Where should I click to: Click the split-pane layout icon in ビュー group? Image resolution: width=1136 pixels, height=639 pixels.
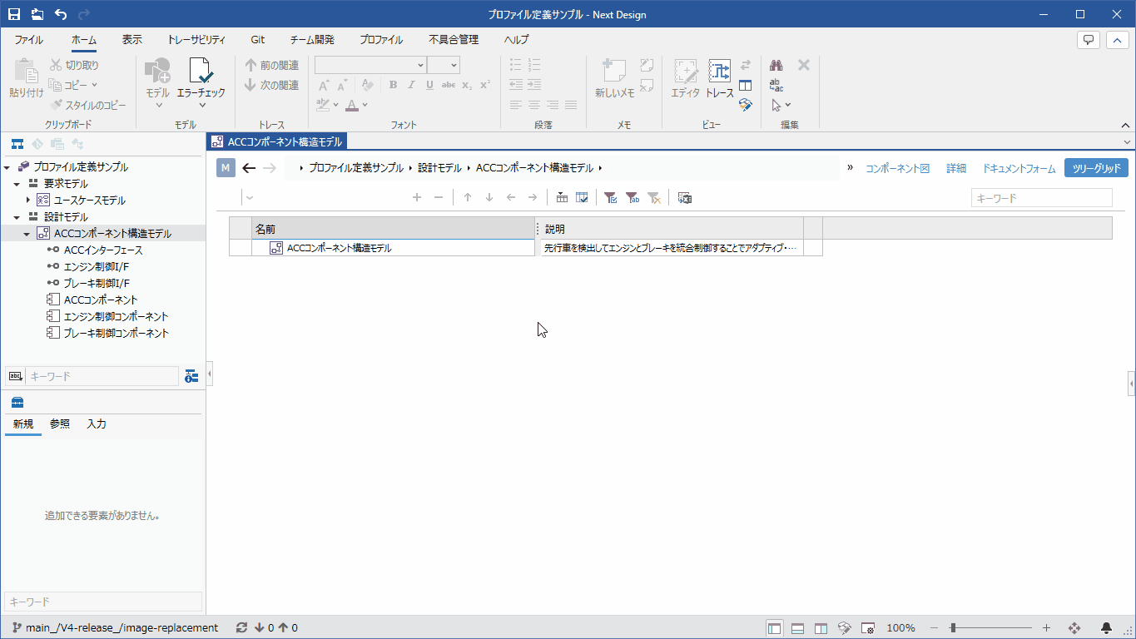click(746, 85)
